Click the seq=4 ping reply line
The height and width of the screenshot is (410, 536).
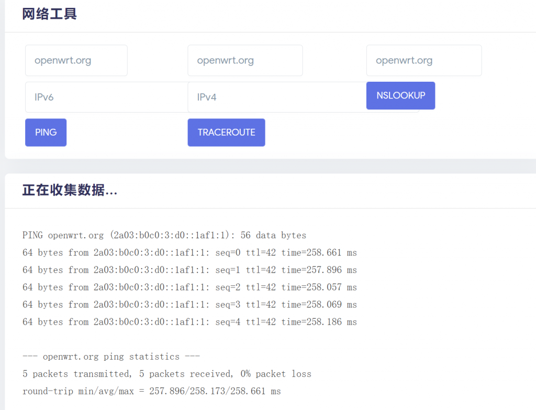point(189,322)
